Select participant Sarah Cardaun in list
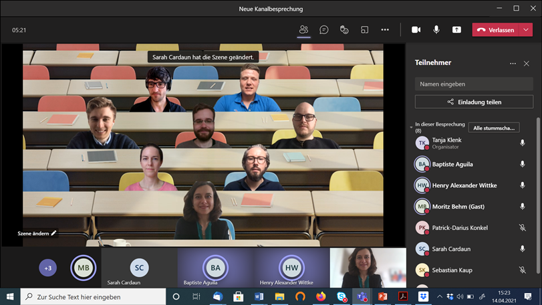This screenshot has height=305, width=542. (x=474, y=249)
